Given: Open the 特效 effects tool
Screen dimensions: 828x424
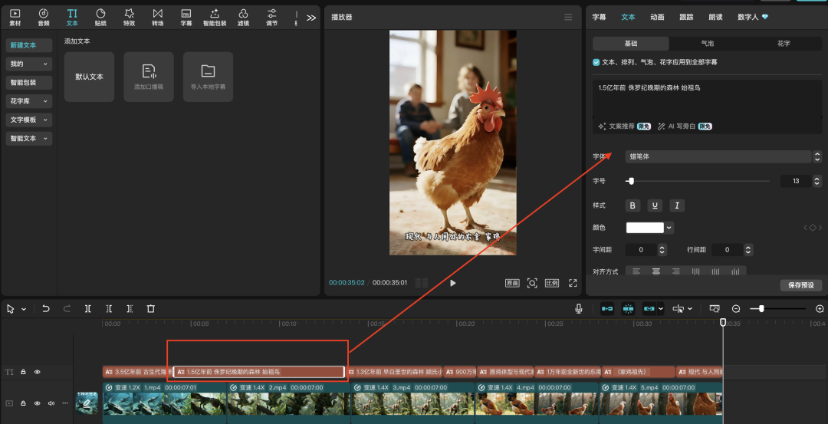Looking at the screenshot, I should [129, 17].
